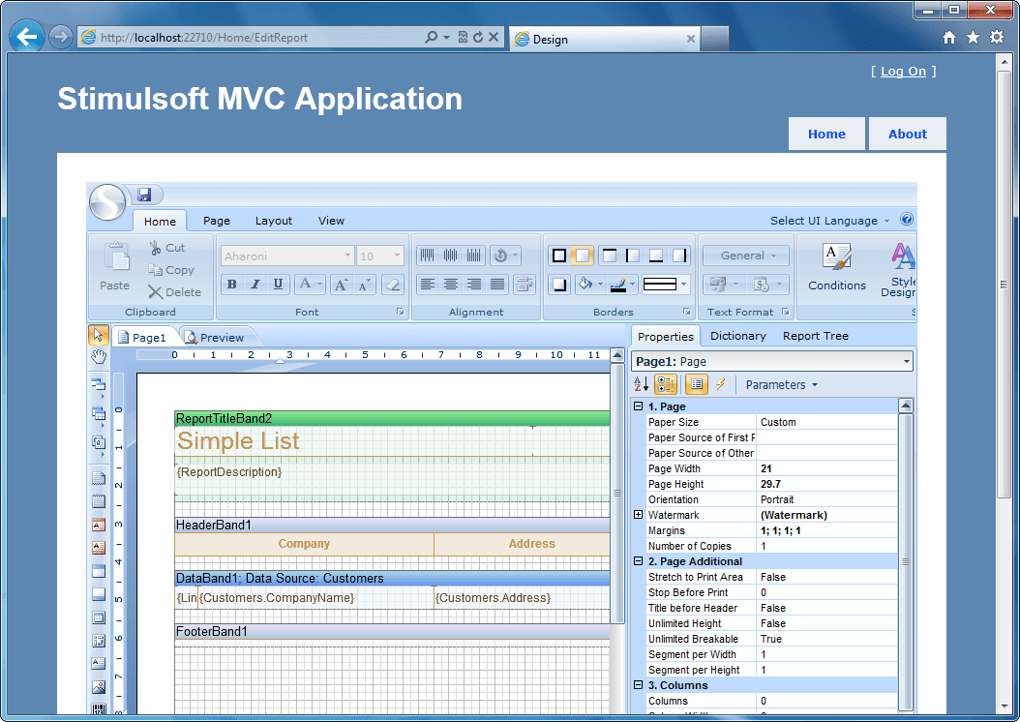Click the Shrink Font icon
This screenshot has height=722, width=1020.
coord(364,285)
